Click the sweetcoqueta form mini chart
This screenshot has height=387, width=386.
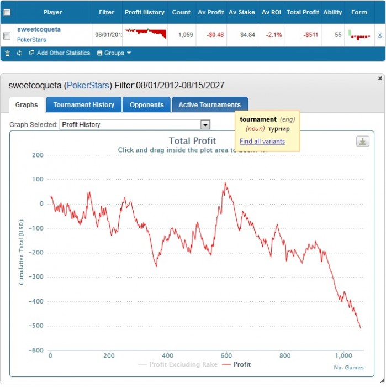(x=359, y=35)
